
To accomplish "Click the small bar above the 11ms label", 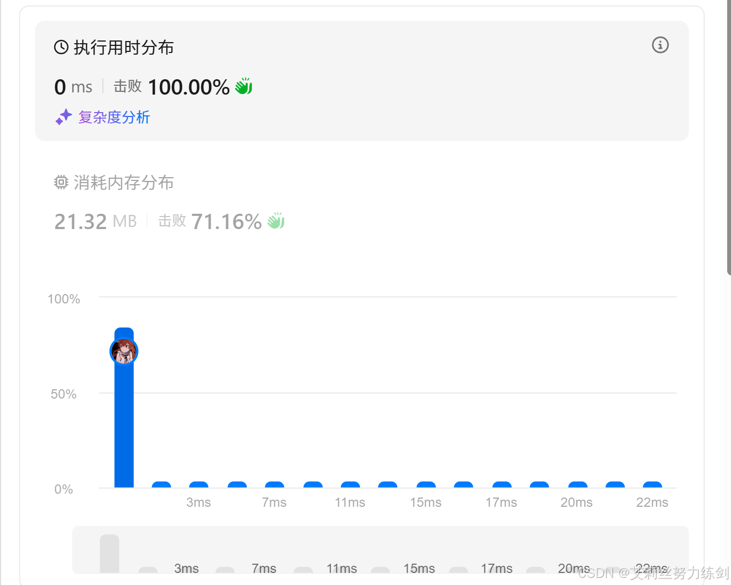I will [350, 484].
